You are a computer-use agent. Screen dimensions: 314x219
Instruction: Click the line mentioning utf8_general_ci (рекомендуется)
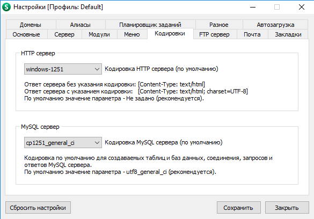120,172
